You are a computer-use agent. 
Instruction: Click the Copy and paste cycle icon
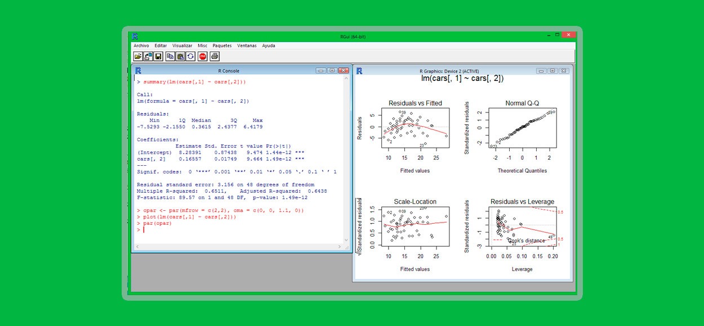click(x=190, y=56)
